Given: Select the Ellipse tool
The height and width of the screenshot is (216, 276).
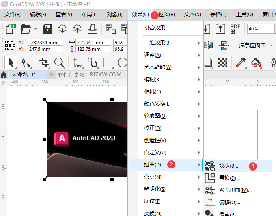Looking at the screenshot, I should 123,63.
